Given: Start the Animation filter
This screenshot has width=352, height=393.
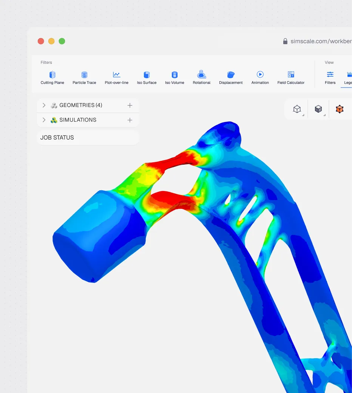Looking at the screenshot, I should (x=260, y=78).
